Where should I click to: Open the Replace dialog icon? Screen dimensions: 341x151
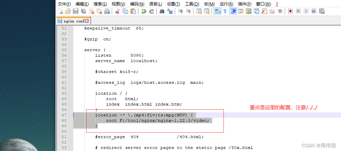tap(170, 11)
